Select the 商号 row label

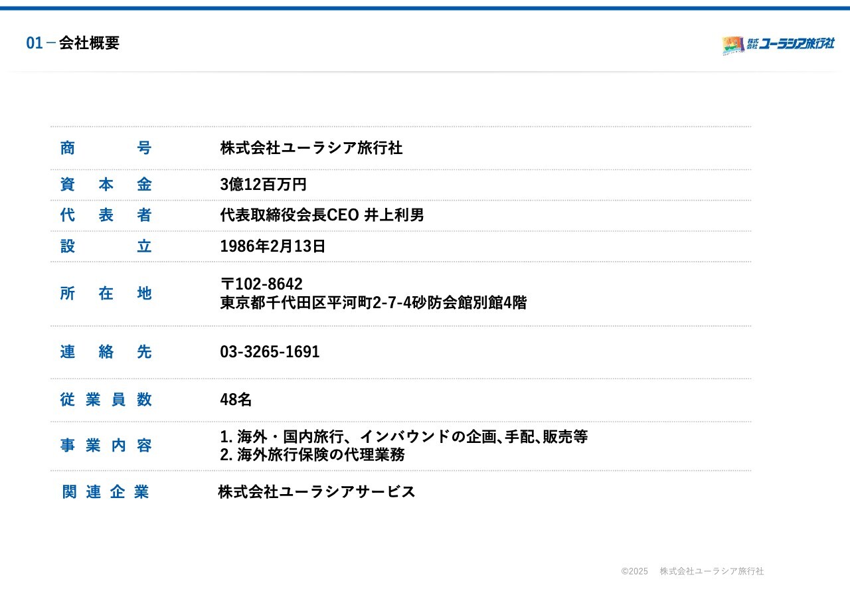[x=106, y=148]
